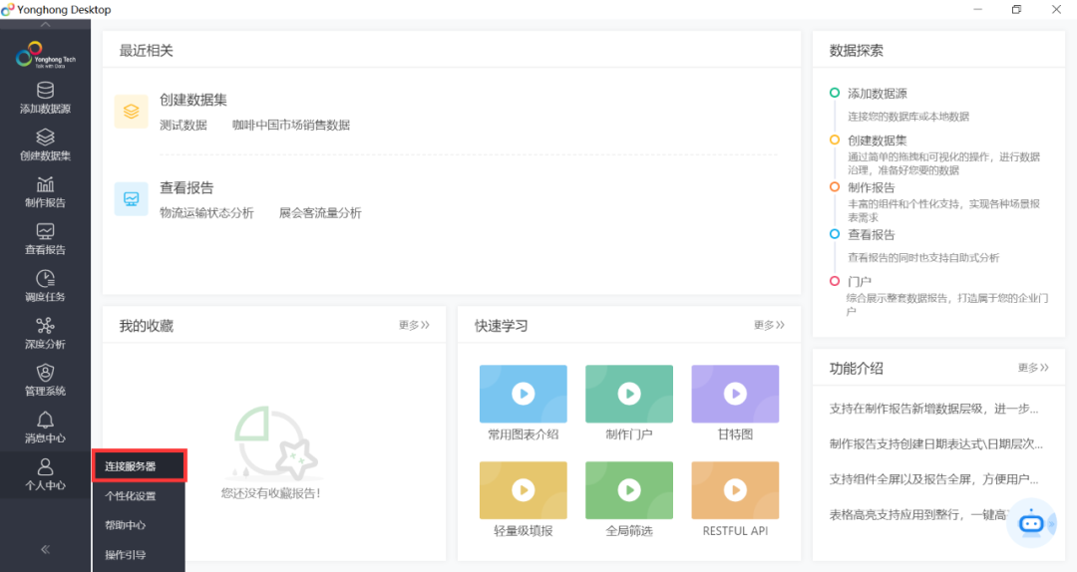Open feature note 支持组件全屏以及报告全屏
1077x572 pixels.
(x=933, y=478)
